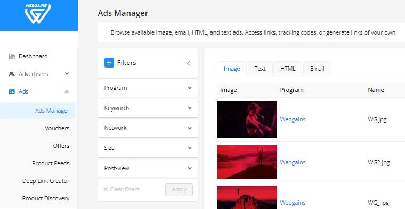Select the Email tab

click(317, 69)
